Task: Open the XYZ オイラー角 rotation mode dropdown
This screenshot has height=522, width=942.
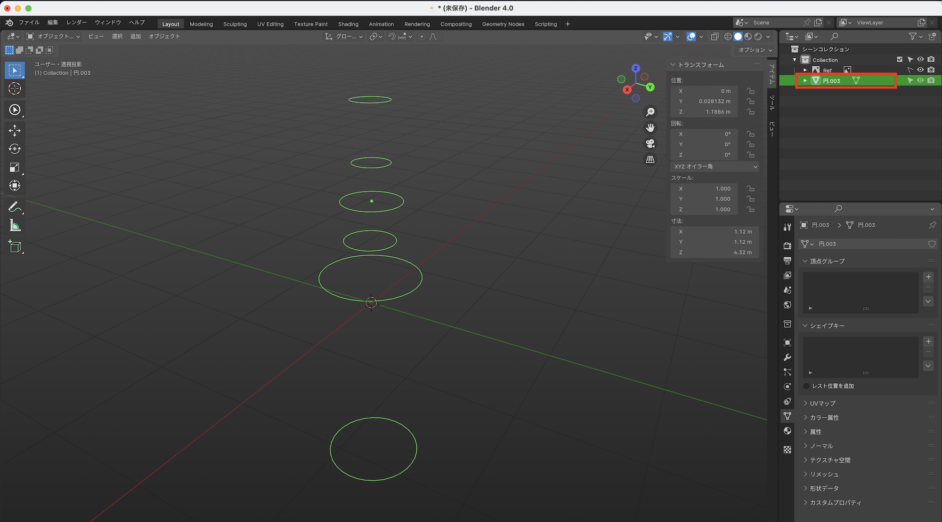Action: (715, 166)
